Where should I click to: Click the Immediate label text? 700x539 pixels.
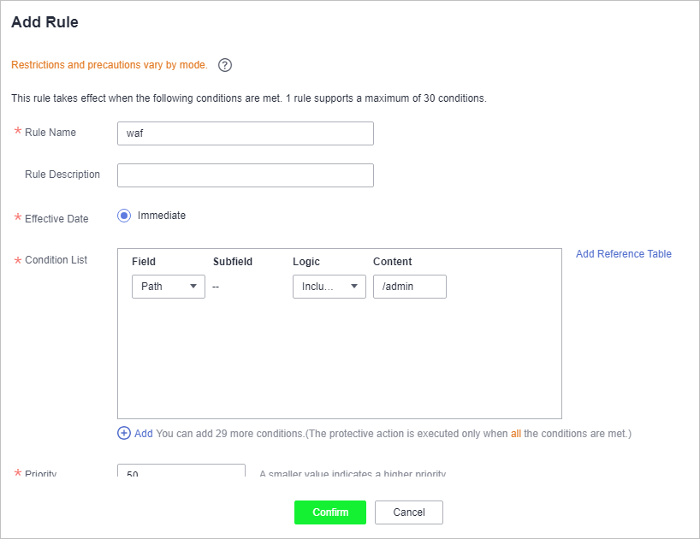point(162,216)
